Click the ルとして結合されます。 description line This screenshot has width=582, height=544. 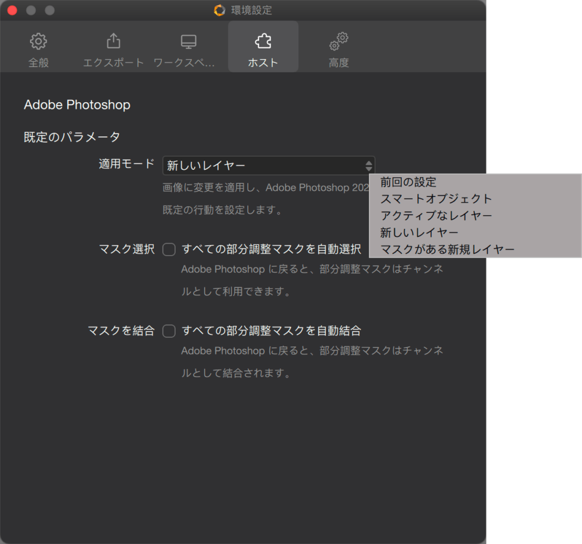click(x=236, y=373)
